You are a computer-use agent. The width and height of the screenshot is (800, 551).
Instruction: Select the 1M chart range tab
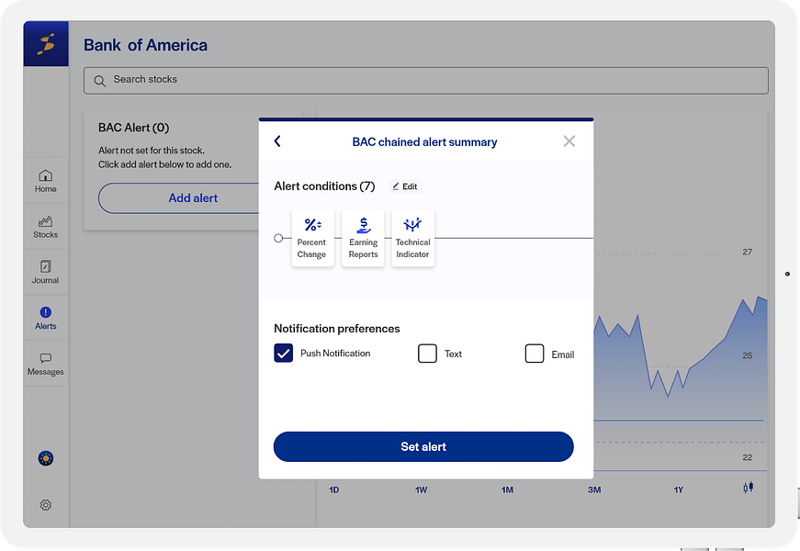tap(507, 489)
